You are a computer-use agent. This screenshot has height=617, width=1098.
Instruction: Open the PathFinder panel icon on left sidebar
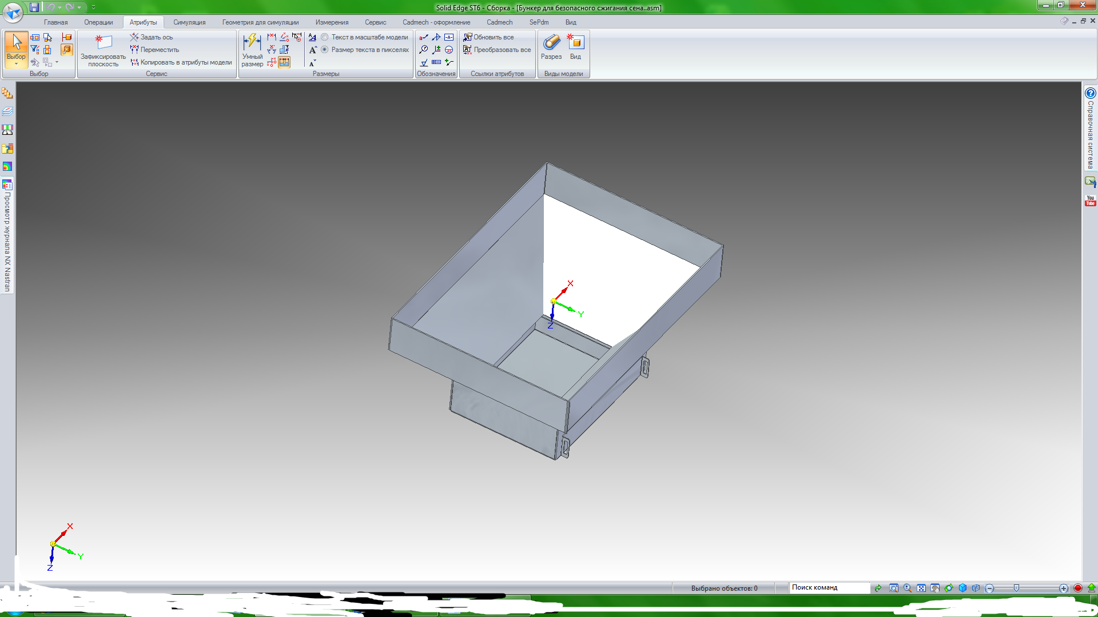(7, 93)
